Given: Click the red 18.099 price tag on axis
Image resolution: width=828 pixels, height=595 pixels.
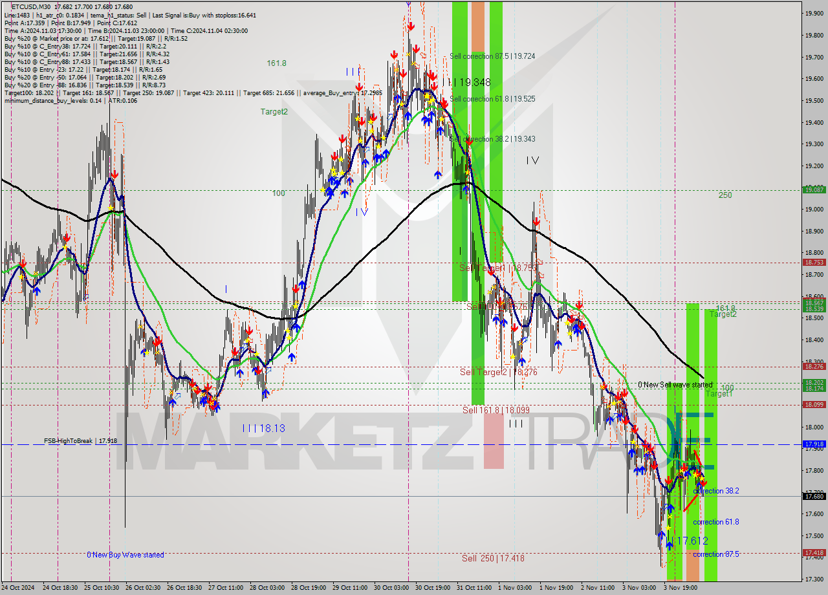Looking at the screenshot, I should click(814, 405).
